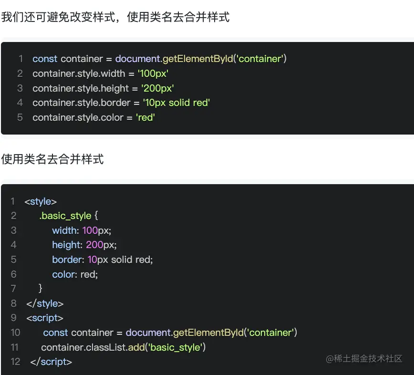Click line "container.style.color = 'red'"

(94, 117)
